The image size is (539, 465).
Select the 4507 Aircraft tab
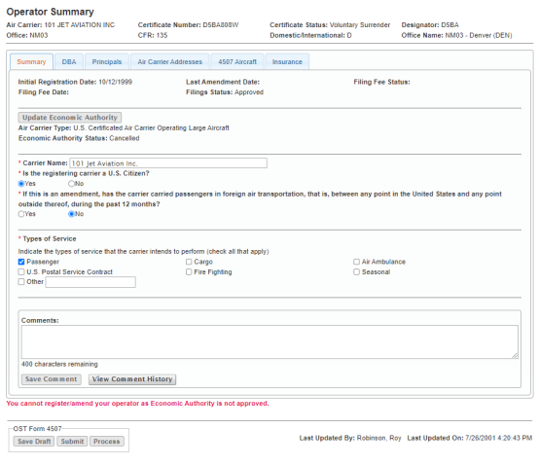click(237, 62)
